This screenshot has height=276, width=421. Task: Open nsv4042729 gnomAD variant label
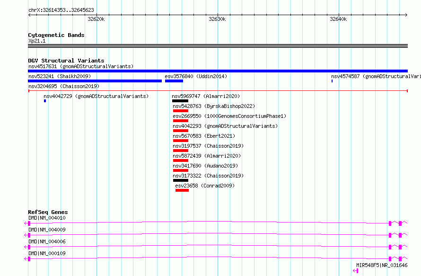pyautogui.click(x=96, y=96)
